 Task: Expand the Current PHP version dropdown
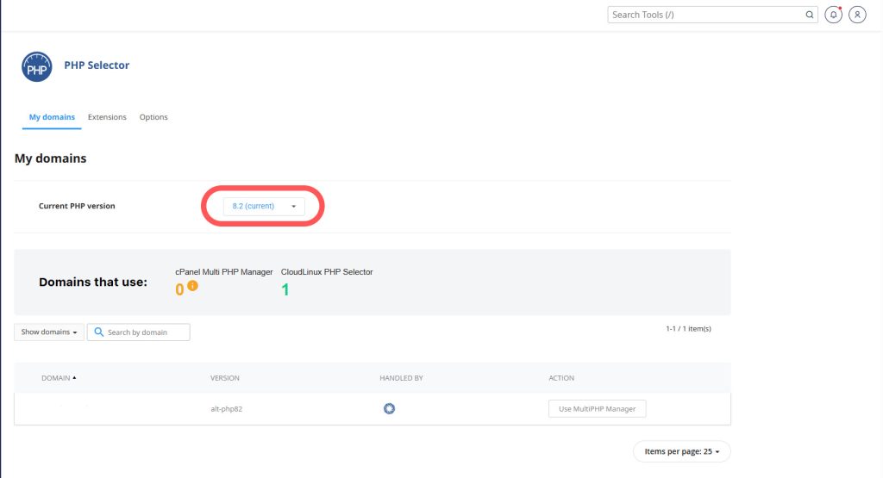click(x=264, y=207)
